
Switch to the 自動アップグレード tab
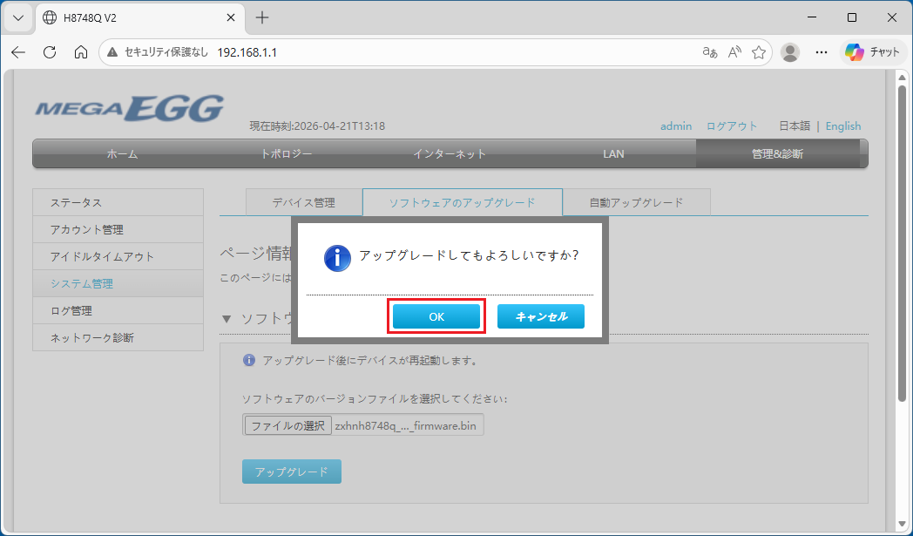click(637, 202)
